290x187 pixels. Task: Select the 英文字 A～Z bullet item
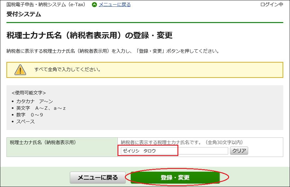[41, 108]
